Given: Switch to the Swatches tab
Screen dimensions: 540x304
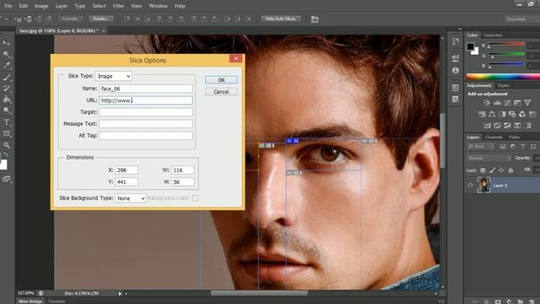Looking at the screenshot, I should click(x=493, y=35).
